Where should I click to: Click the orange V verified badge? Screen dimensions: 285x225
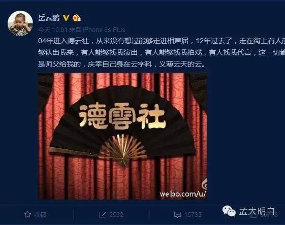pos(66,18)
